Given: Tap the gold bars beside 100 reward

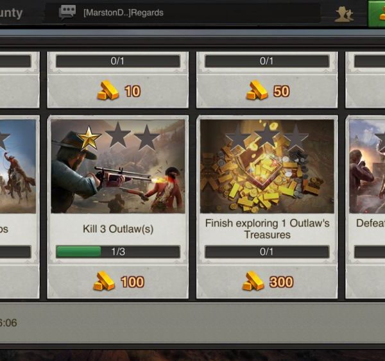Looking at the screenshot, I should coord(103,281).
